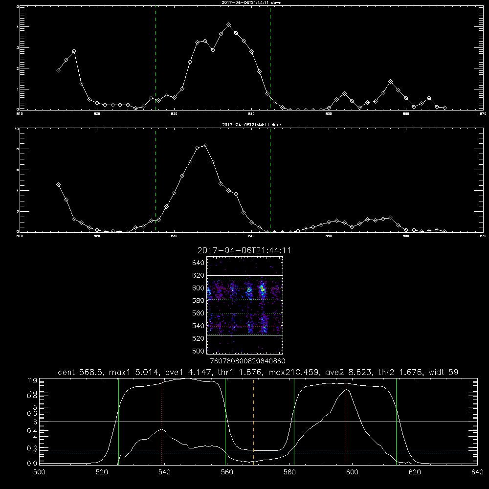Click the highest diamond marker in dusk plot
This screenshot has width=489, height=489.
tap(205, 145)
